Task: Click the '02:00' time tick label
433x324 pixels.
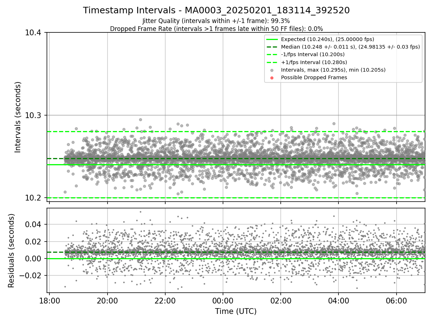Action: point(281,300)
